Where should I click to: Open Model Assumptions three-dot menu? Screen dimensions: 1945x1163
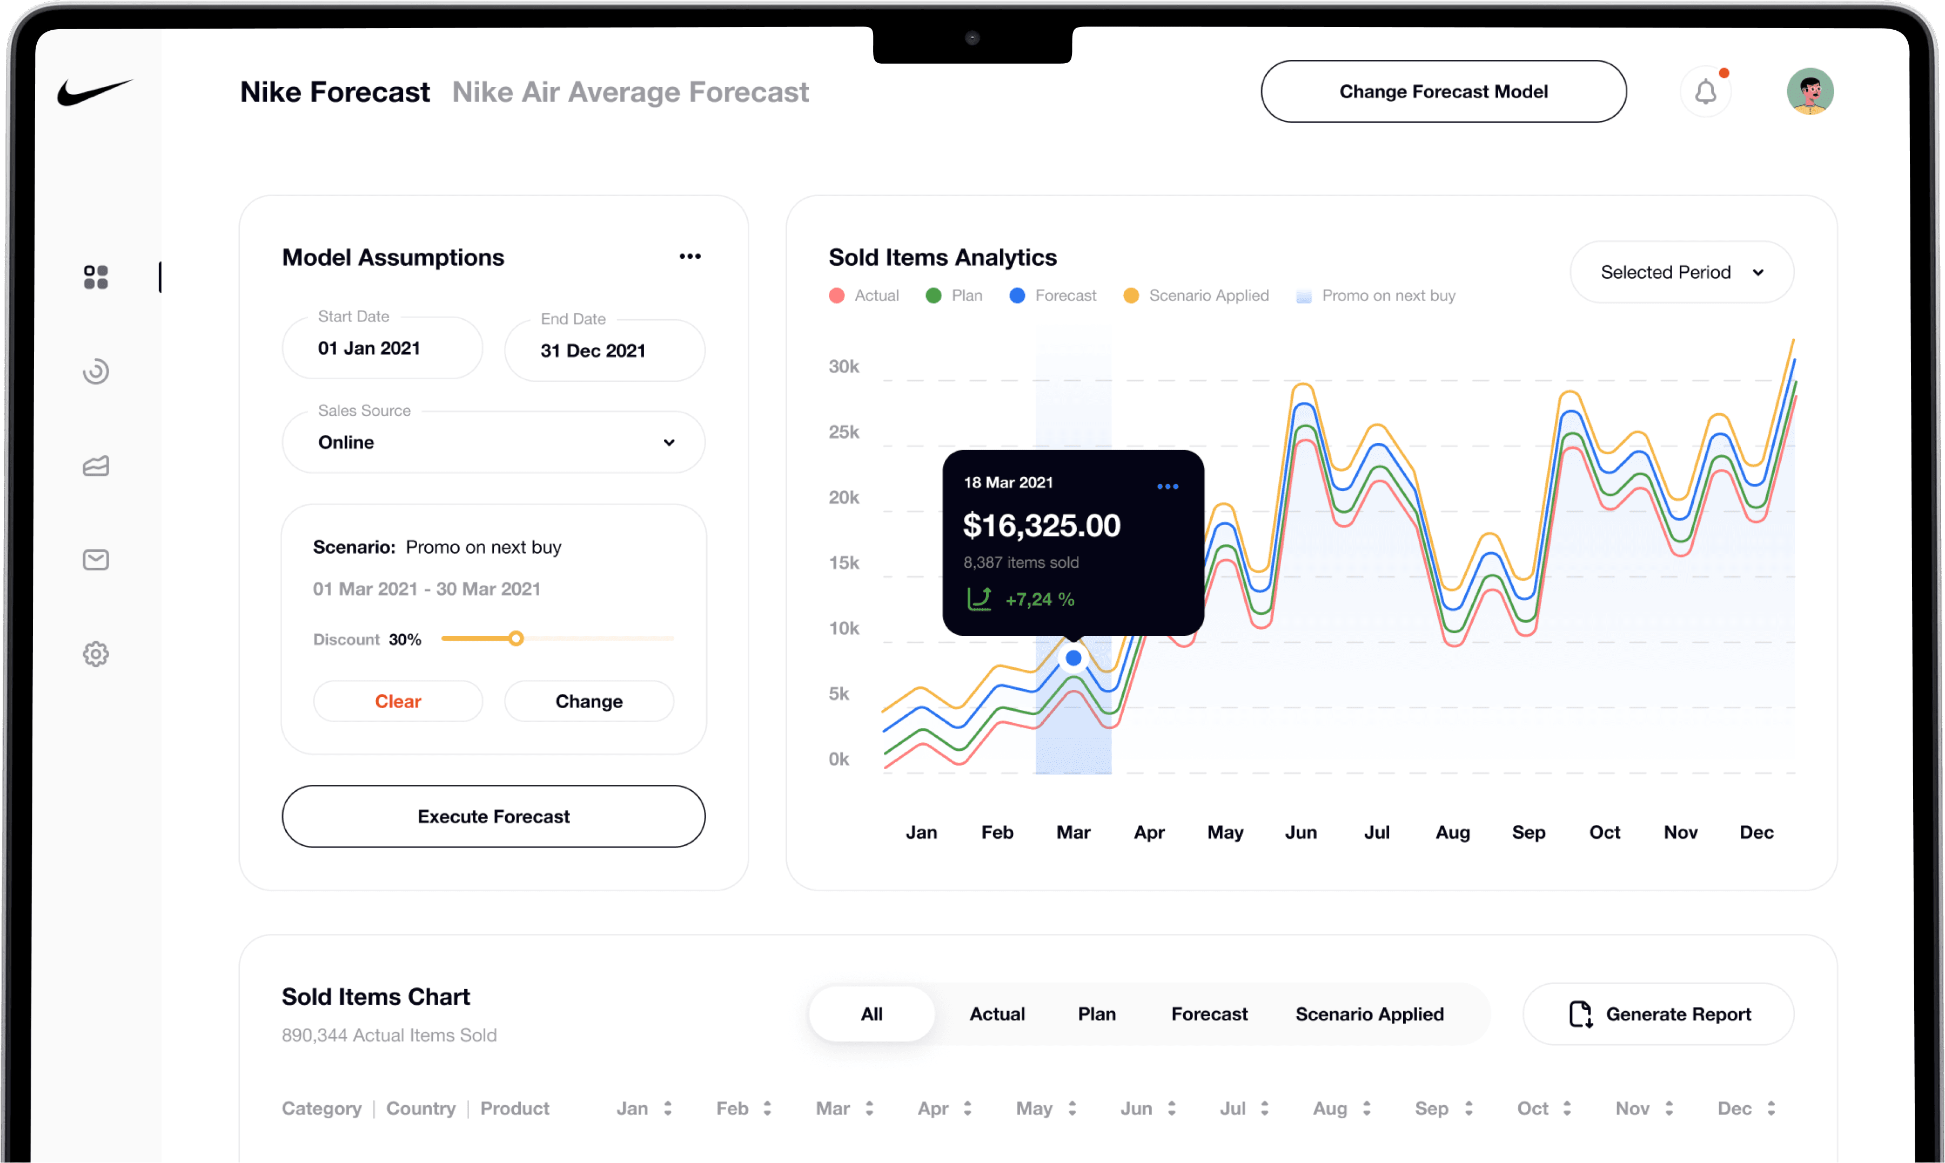[689, 256]
